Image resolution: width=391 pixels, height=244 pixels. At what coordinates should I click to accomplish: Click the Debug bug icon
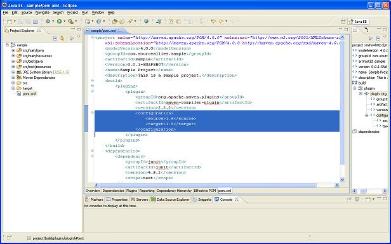click(x=48, y=22)
